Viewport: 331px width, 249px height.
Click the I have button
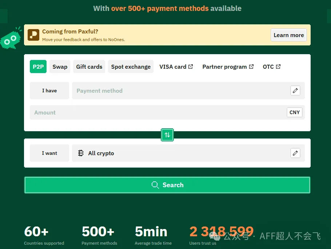pos(49,91)
